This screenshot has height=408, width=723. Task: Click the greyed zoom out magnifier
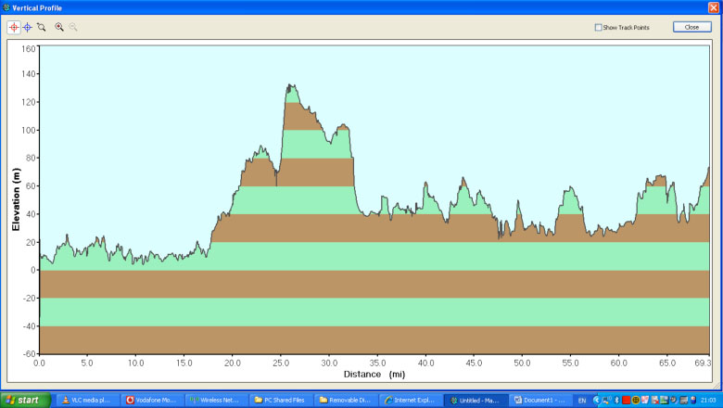point(73,27)
